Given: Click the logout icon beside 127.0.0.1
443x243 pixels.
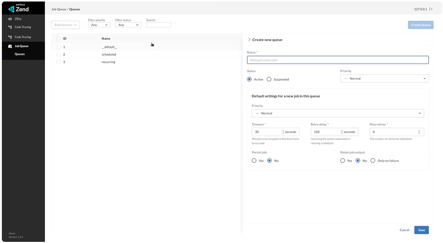Looking at the screenshot, I should (x=430, y=9).
